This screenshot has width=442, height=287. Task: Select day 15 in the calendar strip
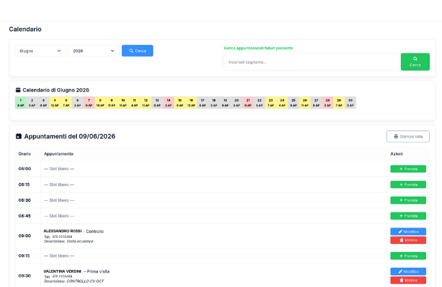[180, 102]
